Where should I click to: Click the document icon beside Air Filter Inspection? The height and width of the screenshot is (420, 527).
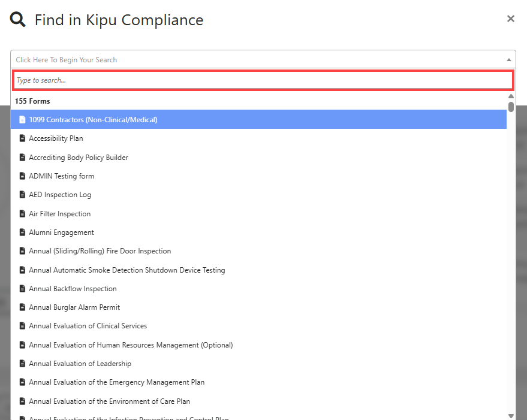(x=22, y=213)
